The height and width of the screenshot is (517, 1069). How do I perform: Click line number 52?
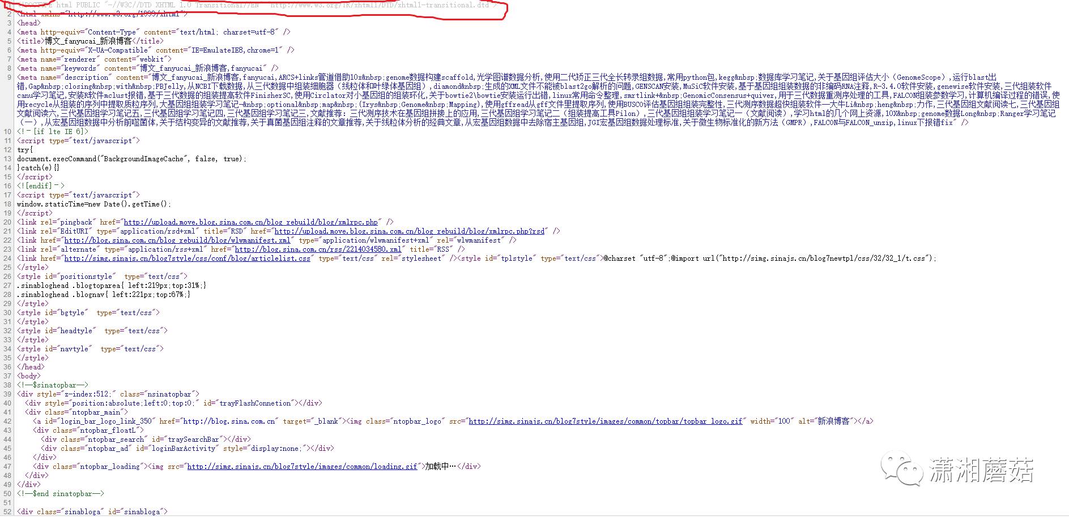pyautogui.click(x=7, y=512)
